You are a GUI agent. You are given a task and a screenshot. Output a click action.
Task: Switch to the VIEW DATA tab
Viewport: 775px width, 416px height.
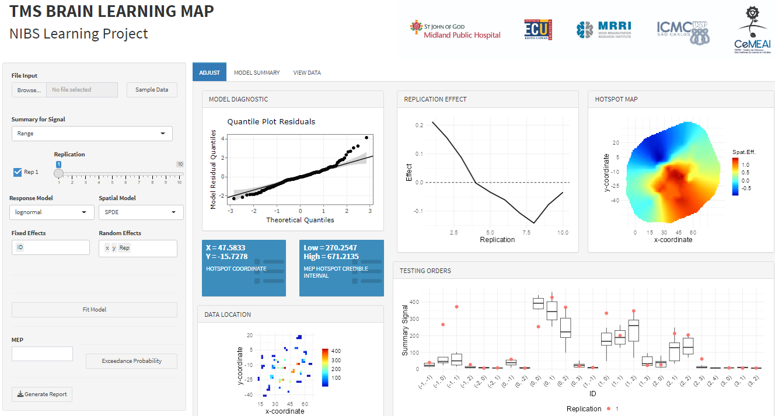tap(307, 73)
